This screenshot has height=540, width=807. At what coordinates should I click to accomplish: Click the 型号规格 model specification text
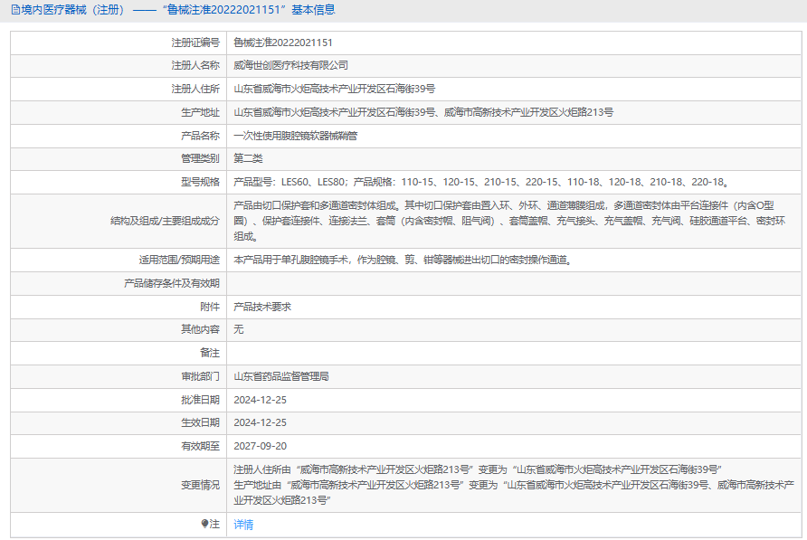(481, 182)
